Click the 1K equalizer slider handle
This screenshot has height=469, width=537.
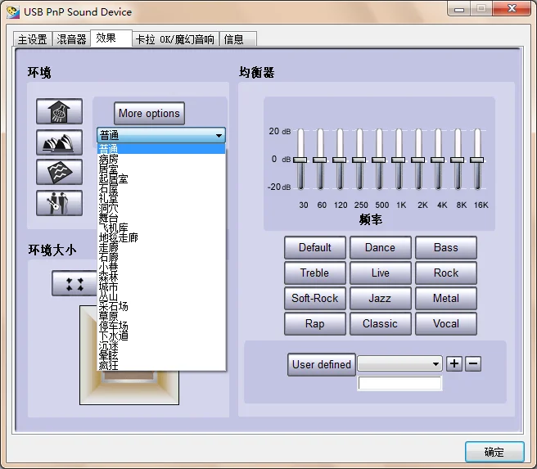click(x=399, y=160)
